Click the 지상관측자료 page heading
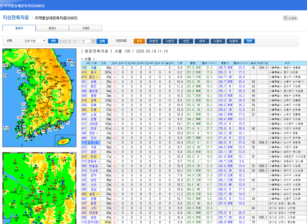This screenshot has height=224, width=307. 16,18
